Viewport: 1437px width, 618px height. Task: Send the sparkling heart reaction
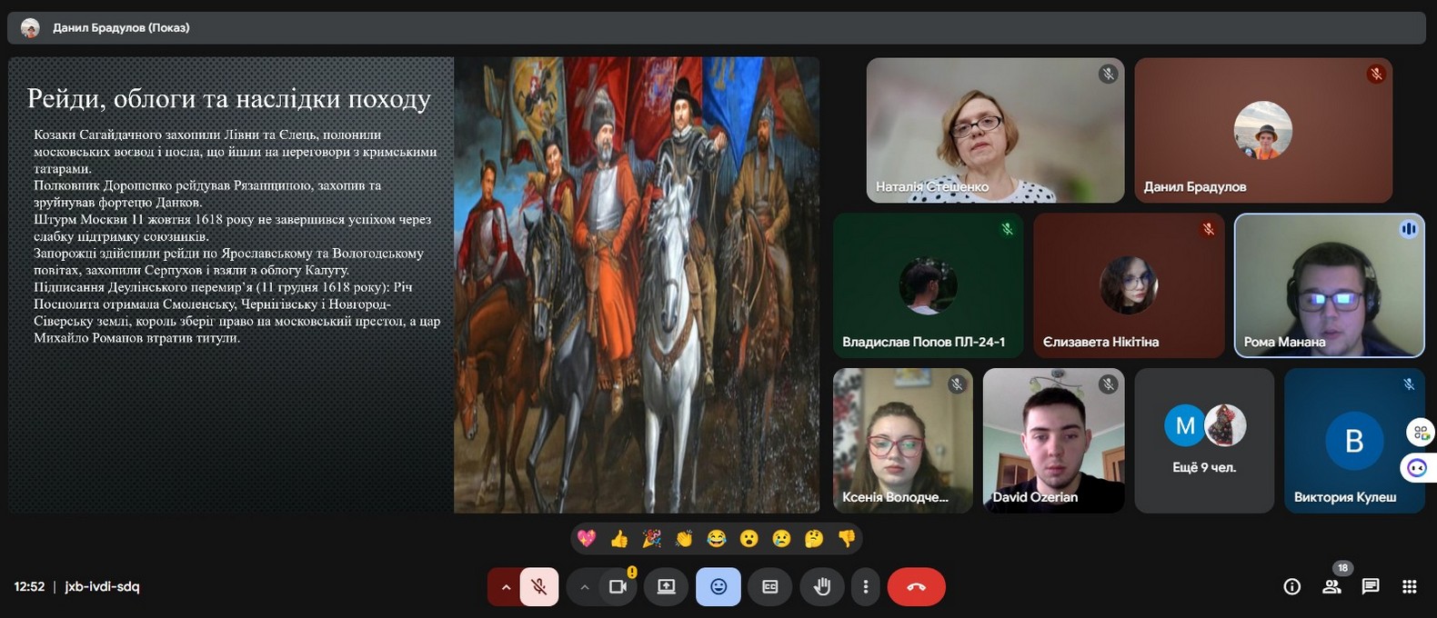pyautogui.click(x=587, y=539)
